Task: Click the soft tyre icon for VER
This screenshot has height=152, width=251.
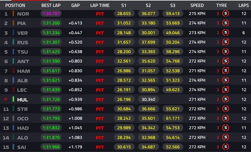Action: tap(225, 33)
